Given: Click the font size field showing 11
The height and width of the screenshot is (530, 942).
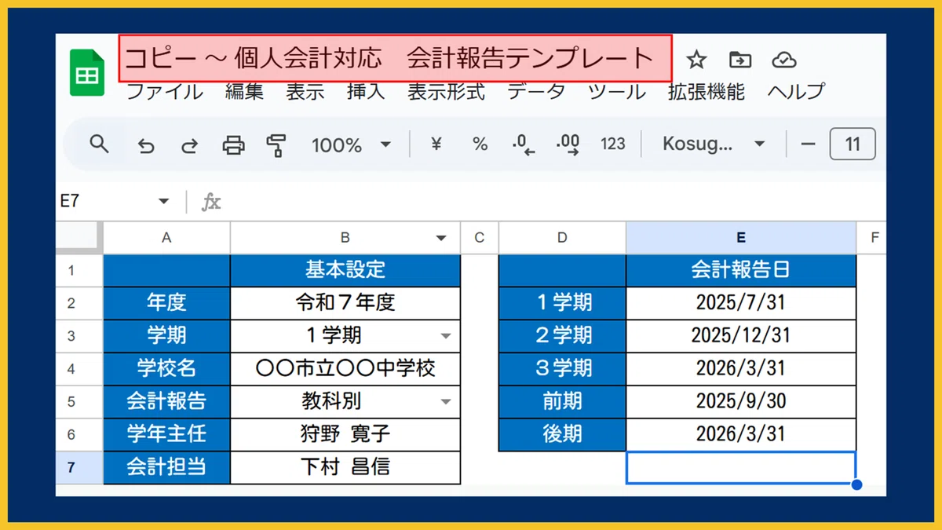Looking at the screenshot, I should pyautogui.click(x=853, y=144).
